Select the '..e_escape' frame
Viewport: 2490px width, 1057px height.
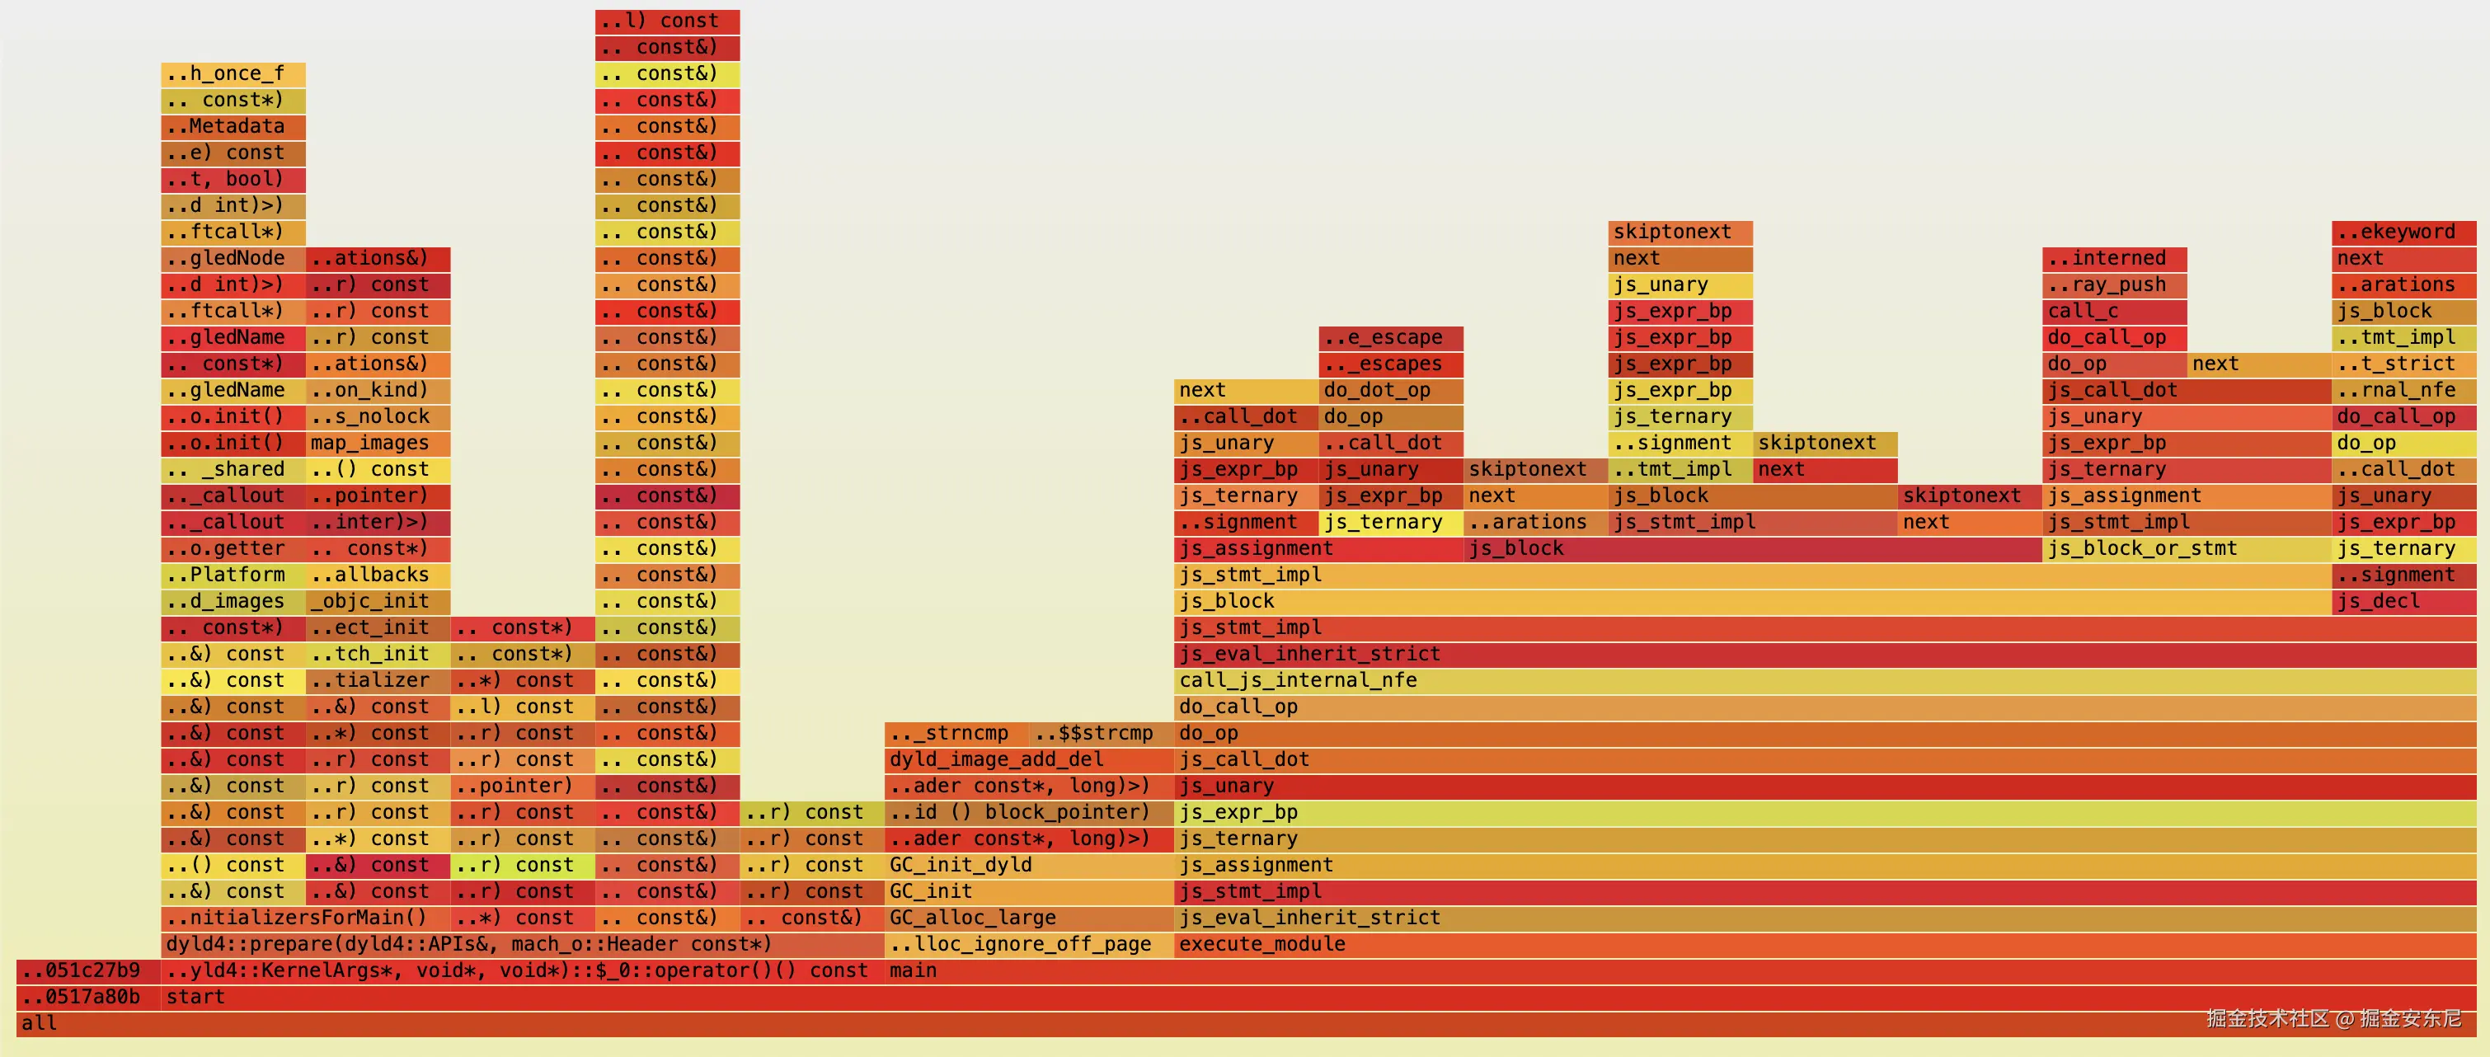click(x=1390, y=337)
